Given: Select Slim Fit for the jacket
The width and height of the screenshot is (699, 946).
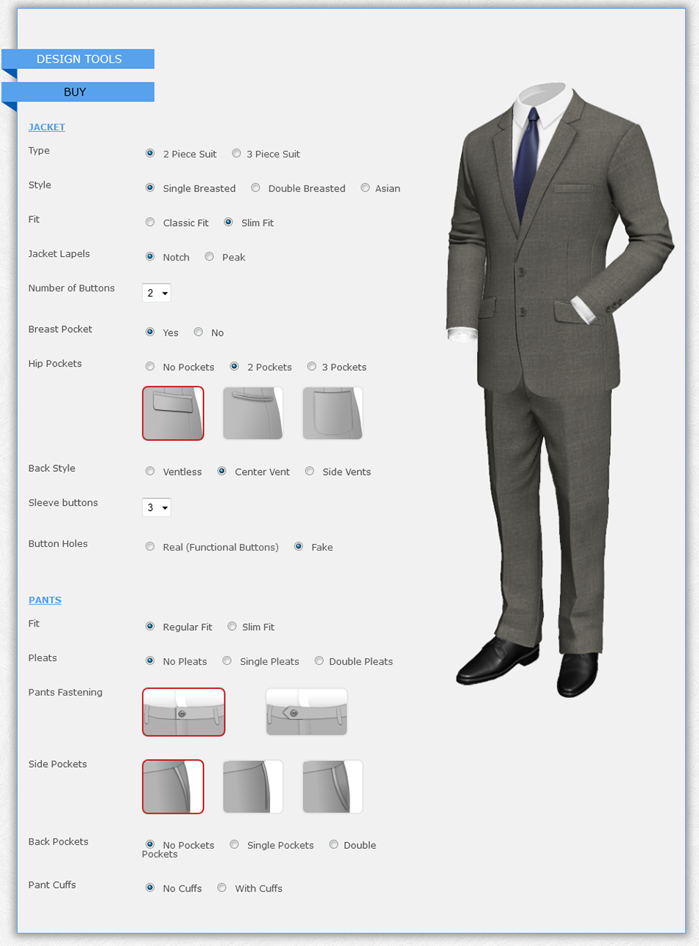Looking at the screenshot, I should pyautogui.click(x=228, y=222).
